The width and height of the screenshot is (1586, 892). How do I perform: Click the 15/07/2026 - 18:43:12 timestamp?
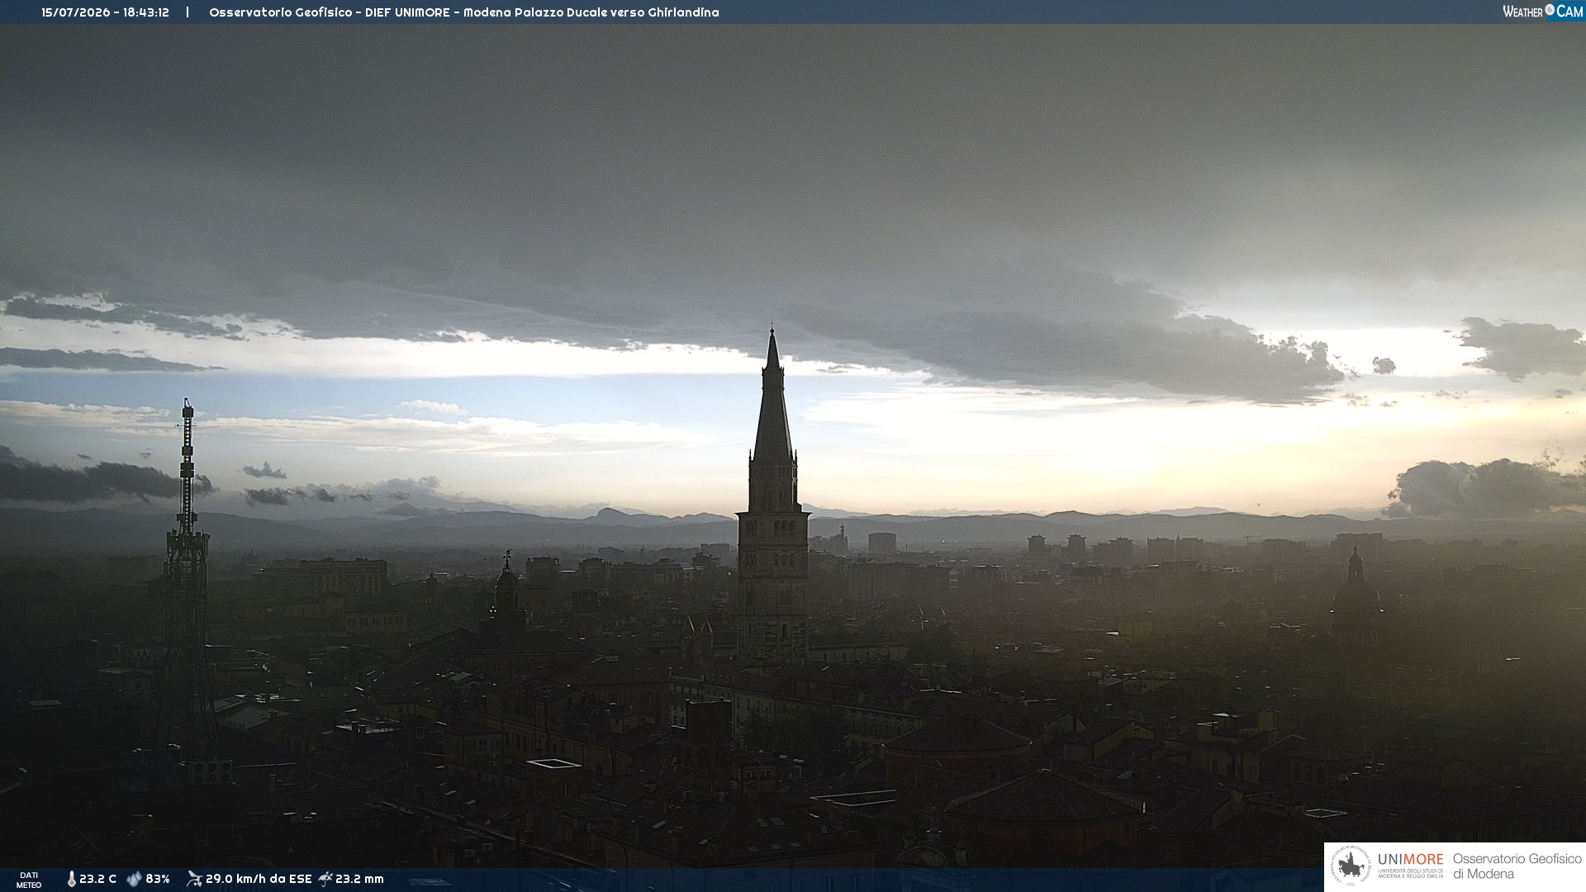click(x=105, y=12)
